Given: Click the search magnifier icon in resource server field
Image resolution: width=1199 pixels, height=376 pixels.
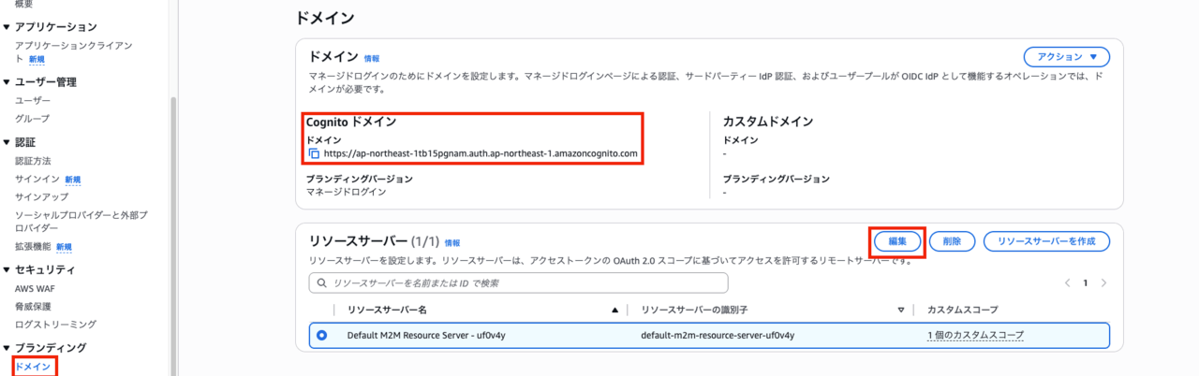Looking at the screenshot, I should tap(322, 282).
